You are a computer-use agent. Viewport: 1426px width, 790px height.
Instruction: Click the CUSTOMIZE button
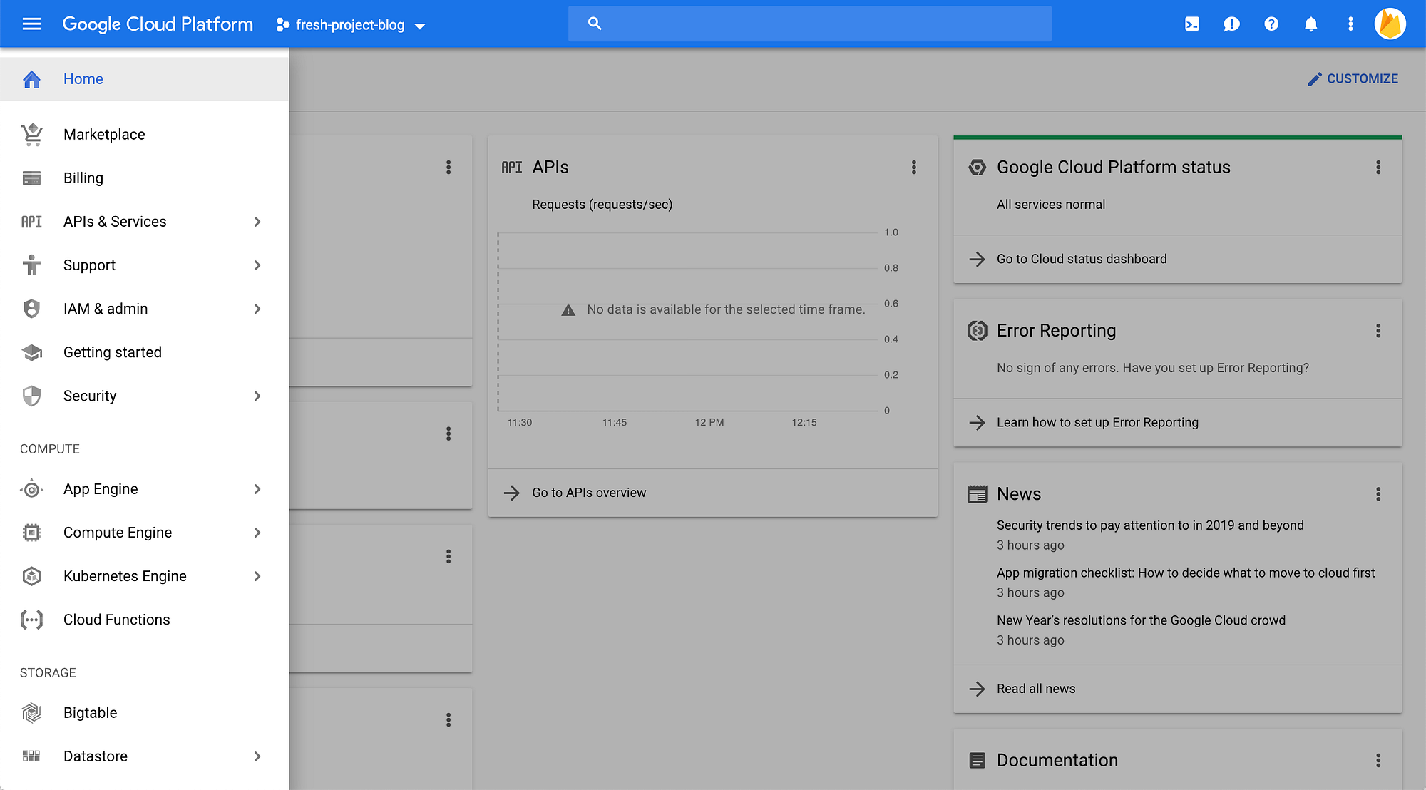(1353, 79)
